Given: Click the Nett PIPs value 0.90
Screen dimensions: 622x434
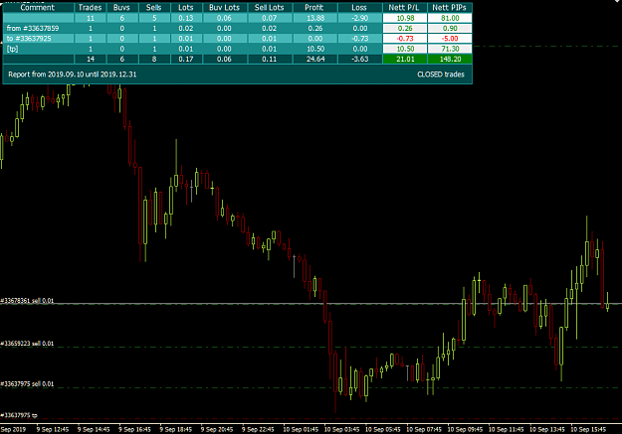Looking at the screenshot, I should pos(450,28).
